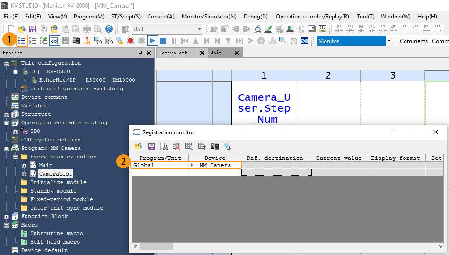Click the Comments button in the toolbar
Image resolution: width=449 pixels, height=255 pixels.
tap(414, 41)
